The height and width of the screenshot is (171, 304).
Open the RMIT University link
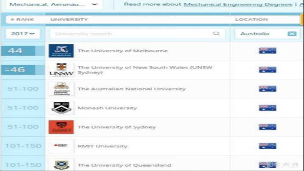tap(103, 146)
